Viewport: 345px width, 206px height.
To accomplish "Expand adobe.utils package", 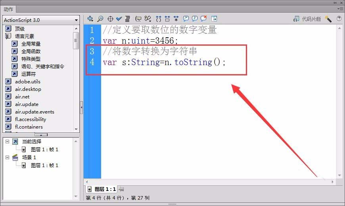I will (x=28, y=81).
